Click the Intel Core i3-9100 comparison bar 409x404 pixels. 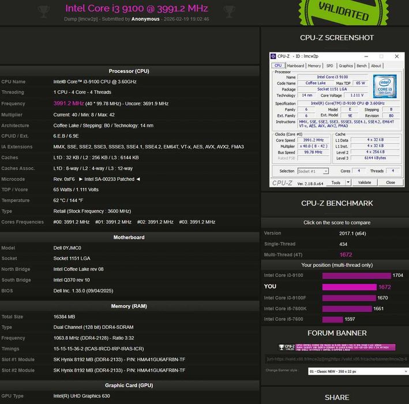coord(357,276)
